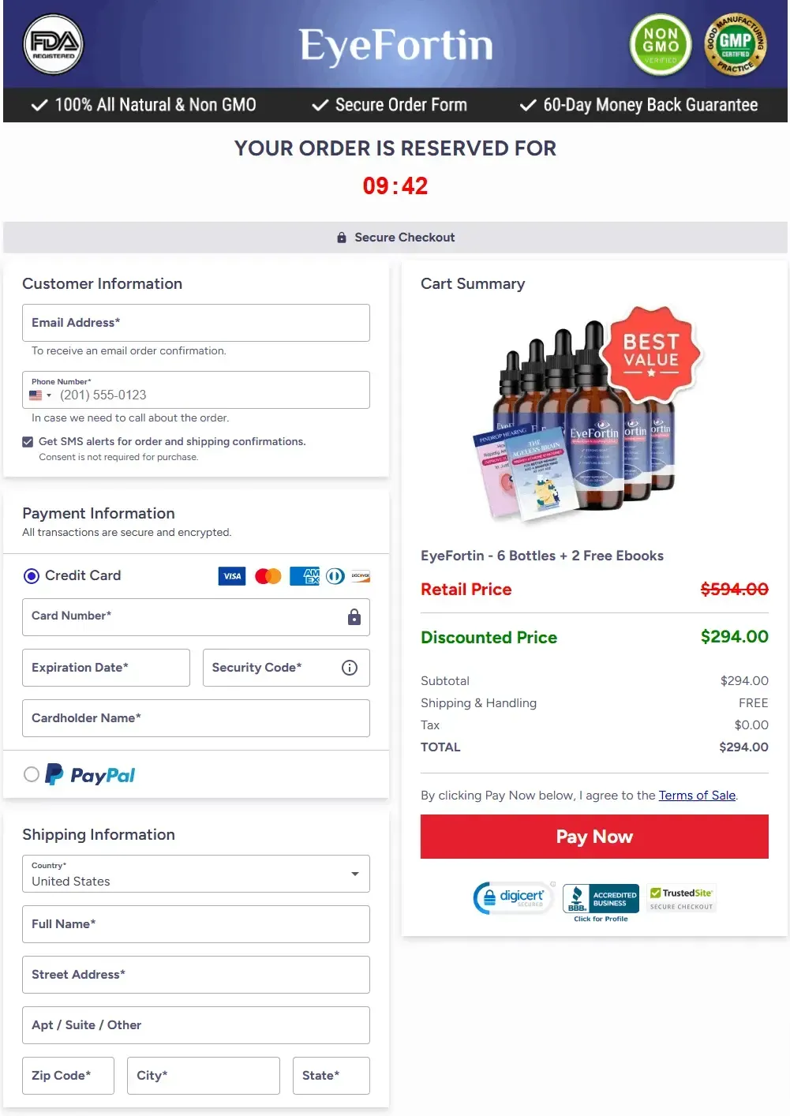Screen dimensions: 790x1116
Task: Click the FDA Registered badge icon
Action: (54, 44)
